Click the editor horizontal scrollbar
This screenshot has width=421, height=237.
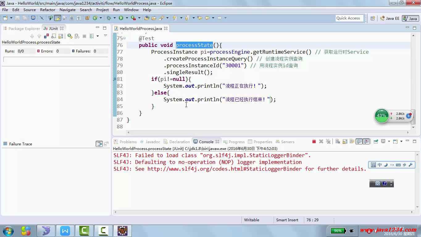(268, 132)
